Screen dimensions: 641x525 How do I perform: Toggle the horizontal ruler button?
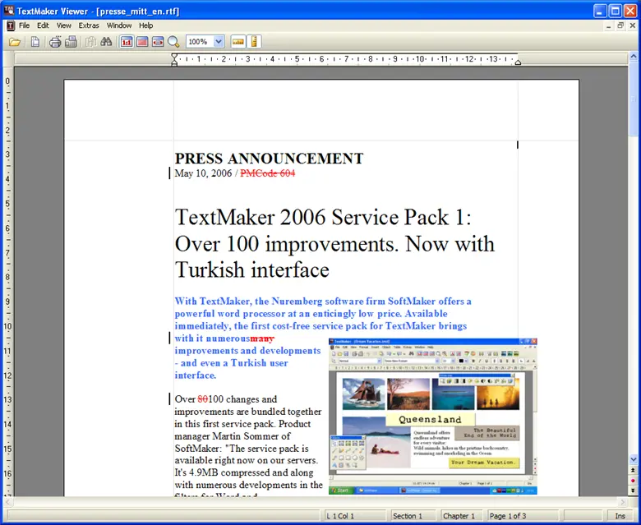click(238, 42)
